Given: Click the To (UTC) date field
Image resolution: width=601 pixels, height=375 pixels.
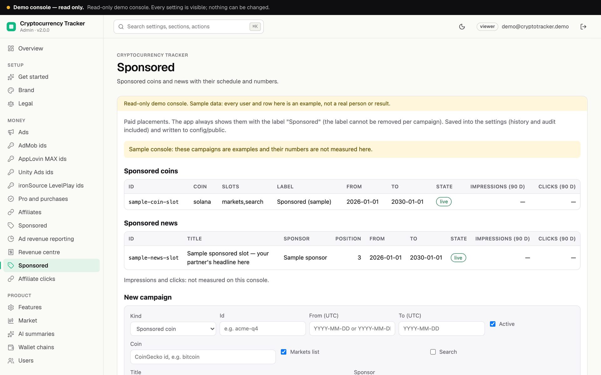Looking at the screenshot, I should [x=442, y=328].
